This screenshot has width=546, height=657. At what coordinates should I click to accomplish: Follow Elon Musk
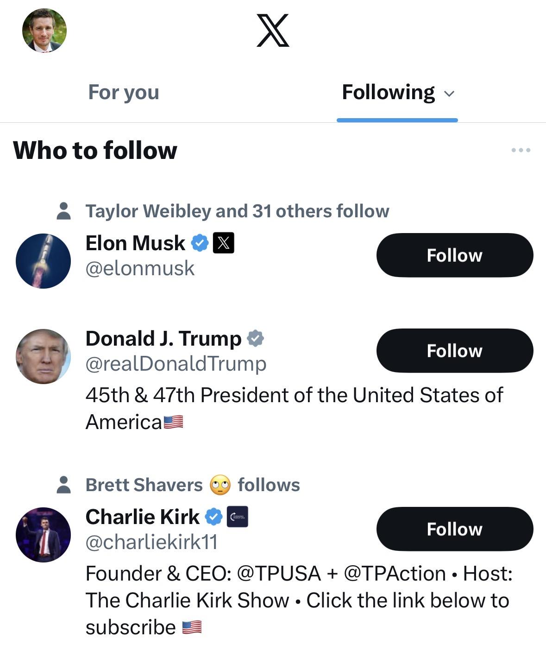(454, 255)
